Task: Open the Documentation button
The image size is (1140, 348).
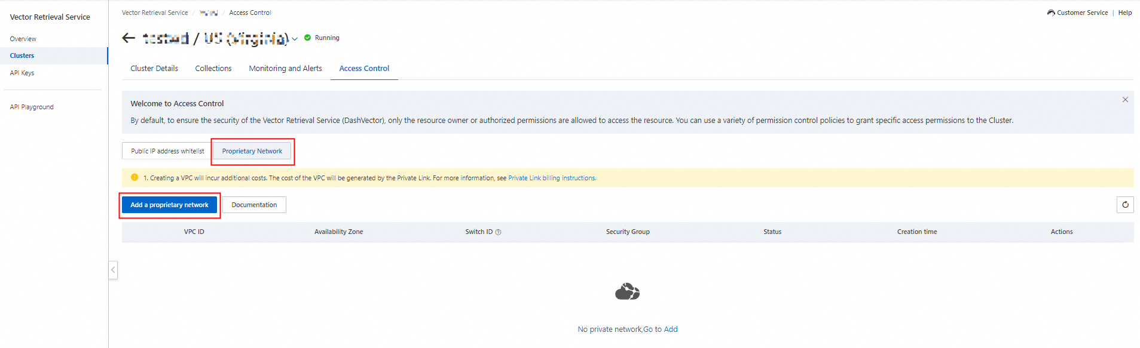Action: (254, 205)
